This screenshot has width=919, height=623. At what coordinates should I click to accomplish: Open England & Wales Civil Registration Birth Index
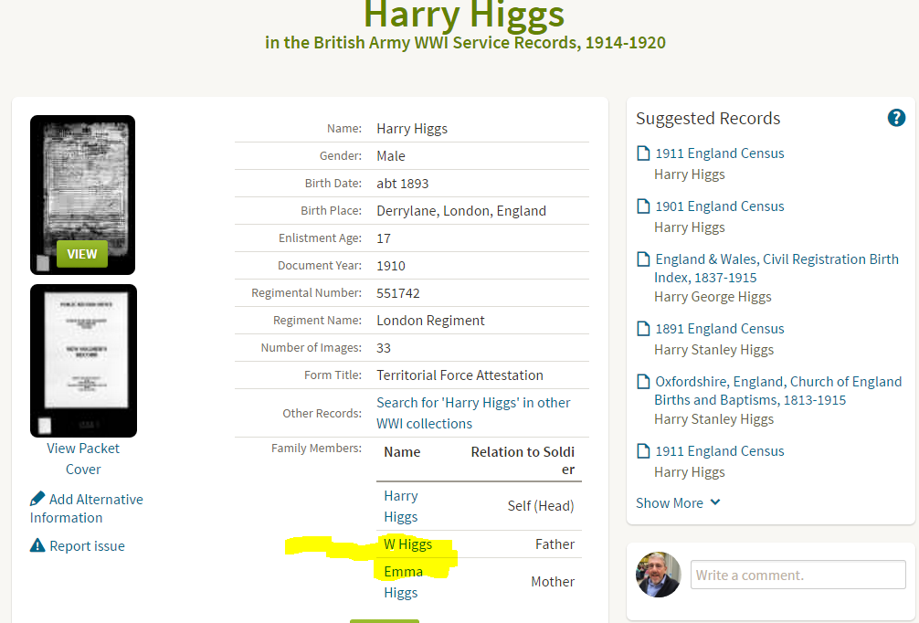click(776, 268)
